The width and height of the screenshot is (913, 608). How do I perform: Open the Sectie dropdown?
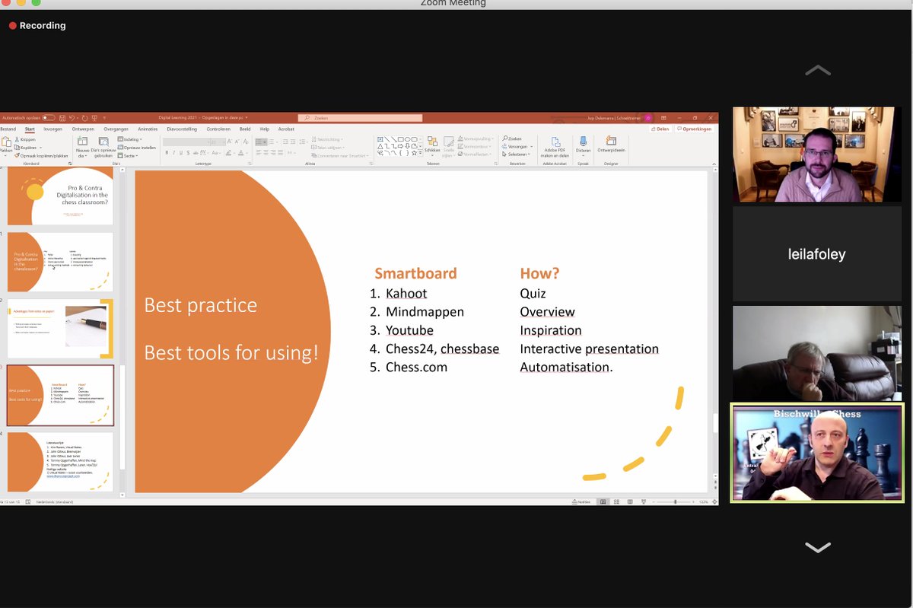(x=128, y=156)
